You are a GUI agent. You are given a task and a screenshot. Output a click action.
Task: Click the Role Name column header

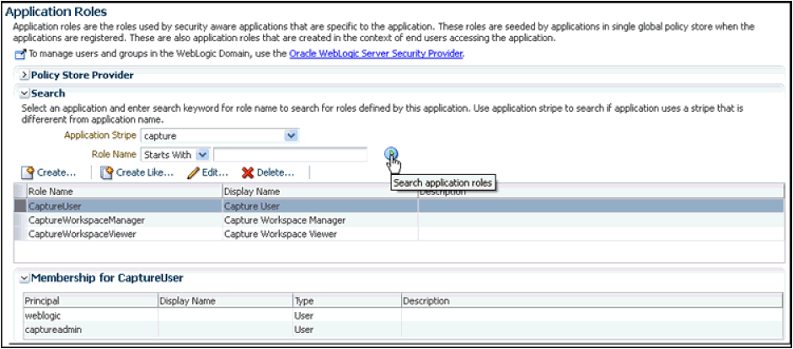tap(124, 192)
